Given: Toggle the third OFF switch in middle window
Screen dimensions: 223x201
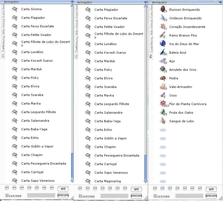Looking at the screenshot, I should (x=95, y=188).
